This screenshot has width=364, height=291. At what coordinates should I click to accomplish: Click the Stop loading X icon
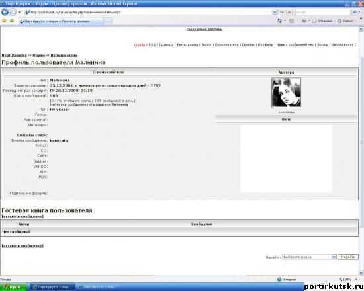[x=289, y=12]
